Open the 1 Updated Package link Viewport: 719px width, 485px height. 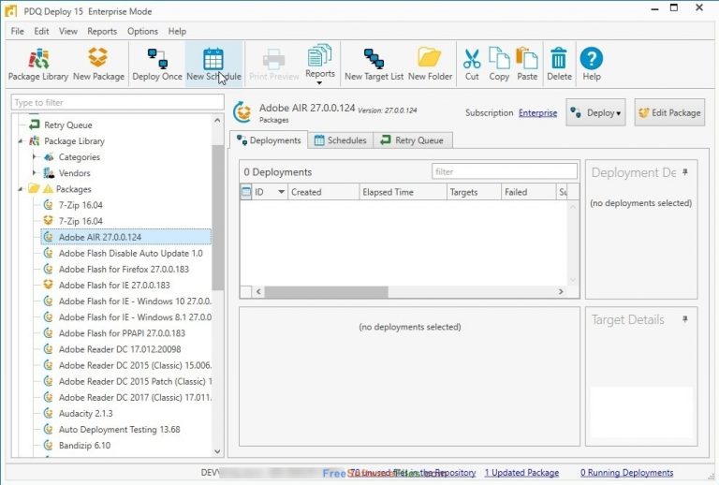coord(521,473)
